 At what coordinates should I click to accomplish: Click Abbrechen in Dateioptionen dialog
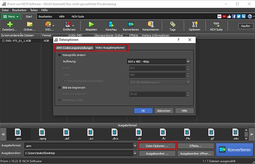coord(164,111)
